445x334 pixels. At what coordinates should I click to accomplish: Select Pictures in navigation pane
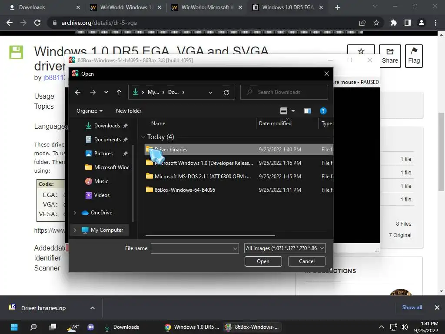tap(103, 154)
